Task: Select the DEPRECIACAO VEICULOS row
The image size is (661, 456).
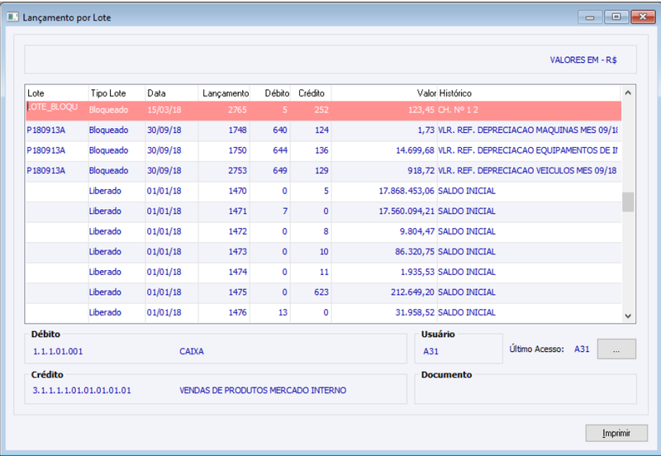Action: [x=324, y=171]
